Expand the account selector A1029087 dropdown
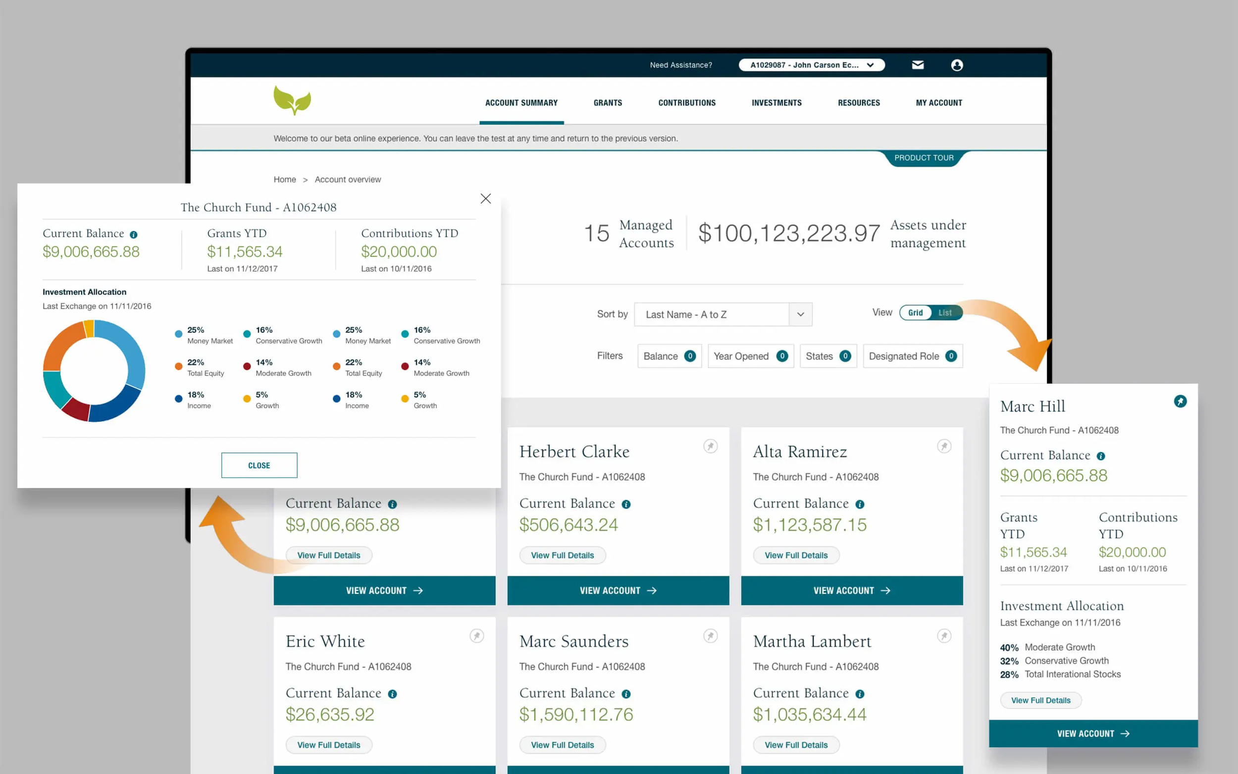This screenshot has height=774, width=1238. (811, 65)
